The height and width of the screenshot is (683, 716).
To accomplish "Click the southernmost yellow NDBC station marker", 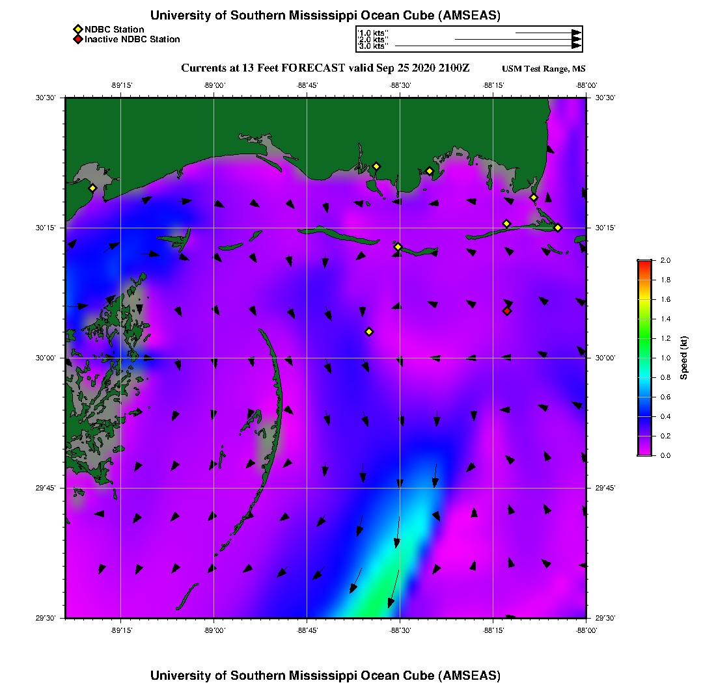I will pyautogui.click(x=368, y=332).
